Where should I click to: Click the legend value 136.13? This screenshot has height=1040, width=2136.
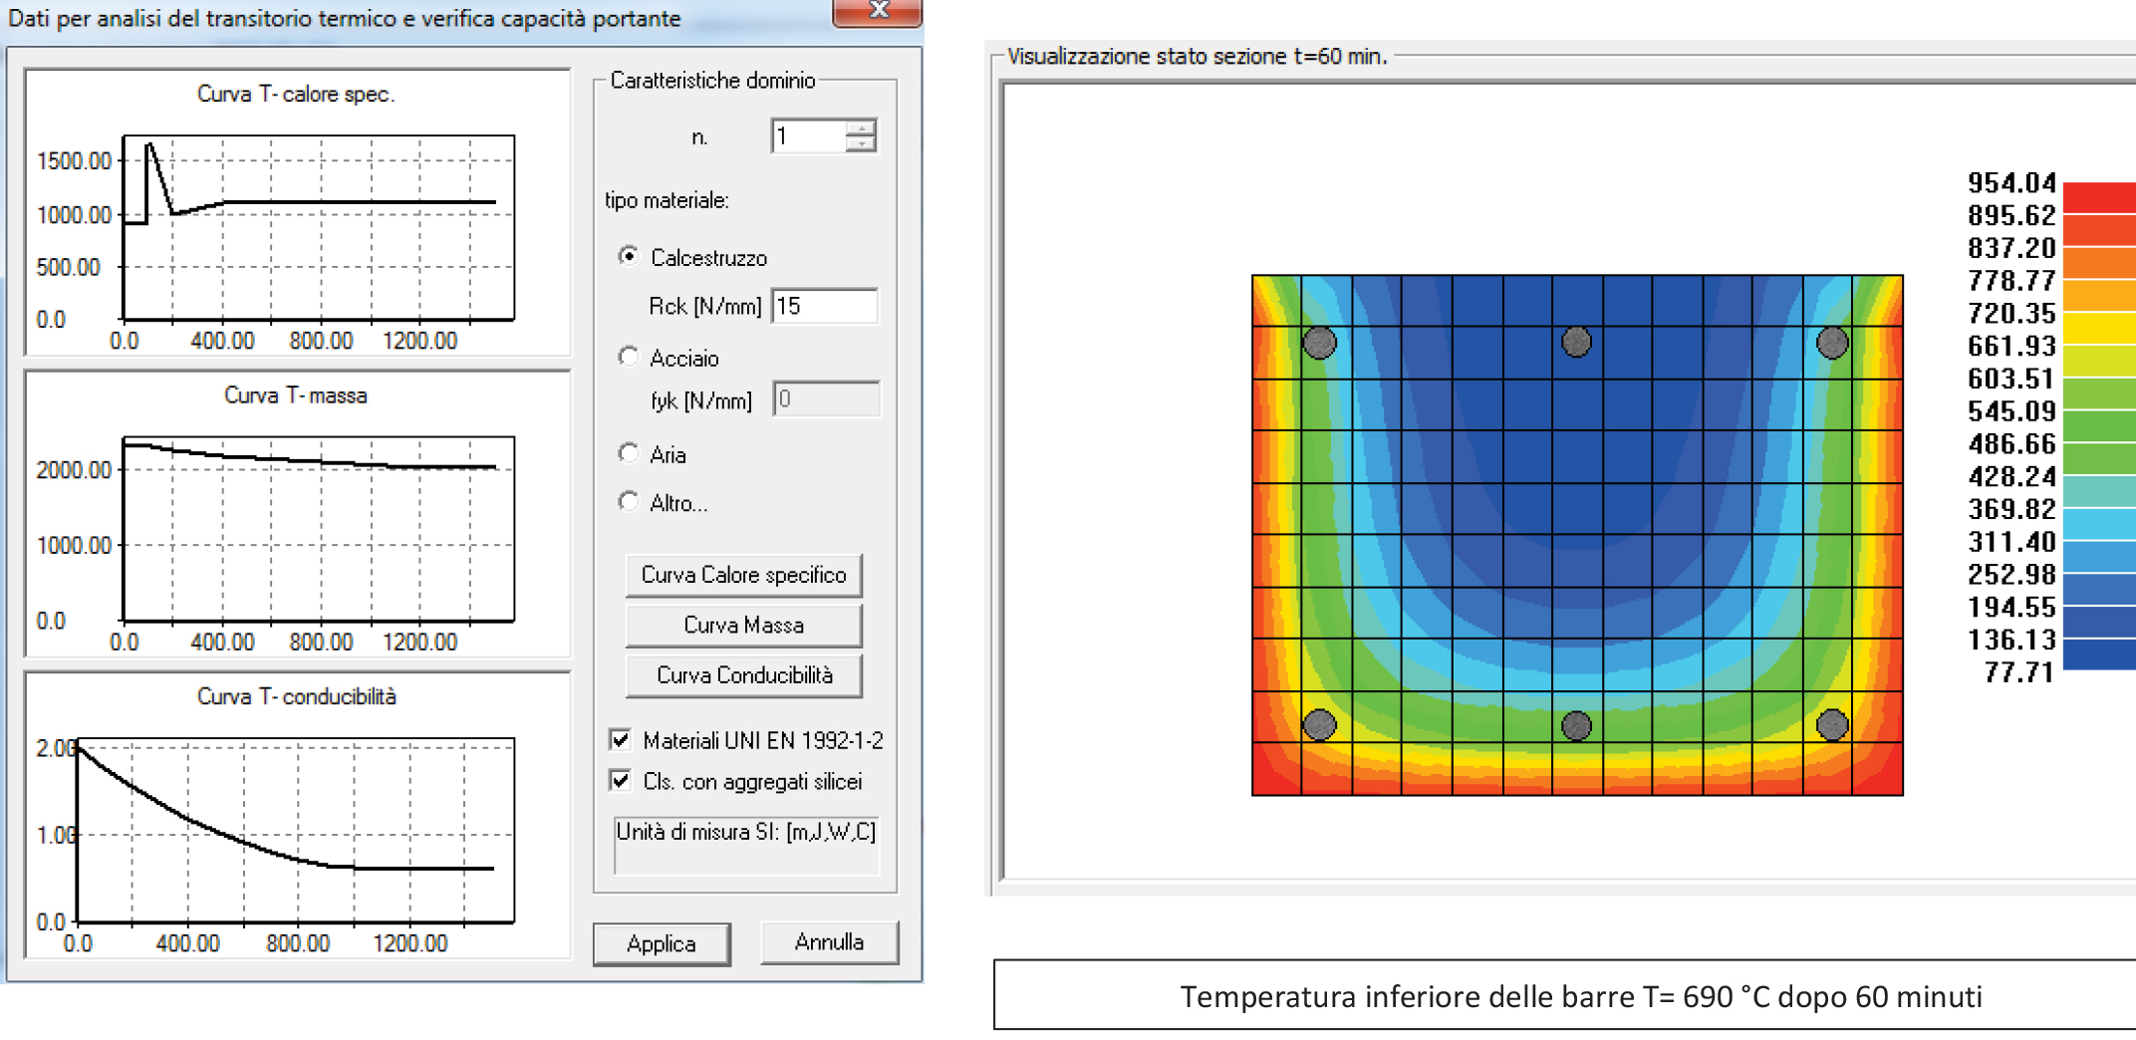pyautogui.click(x=2011, y=640)
